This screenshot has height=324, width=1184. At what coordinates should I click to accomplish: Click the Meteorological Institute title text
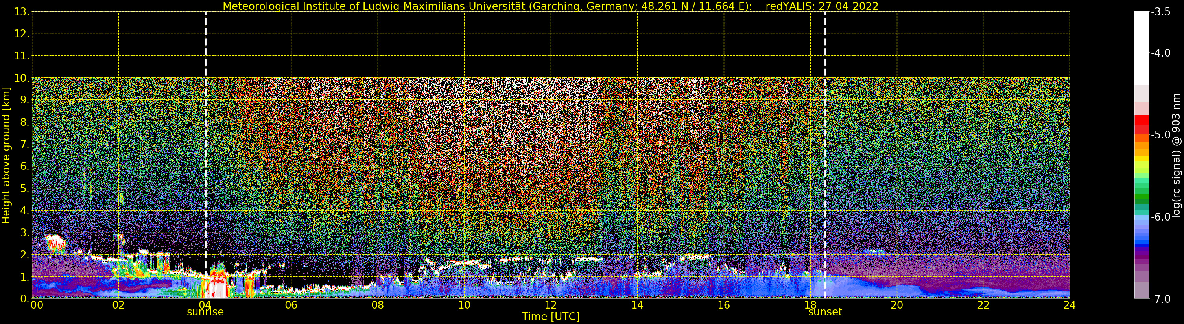(488, 6)
